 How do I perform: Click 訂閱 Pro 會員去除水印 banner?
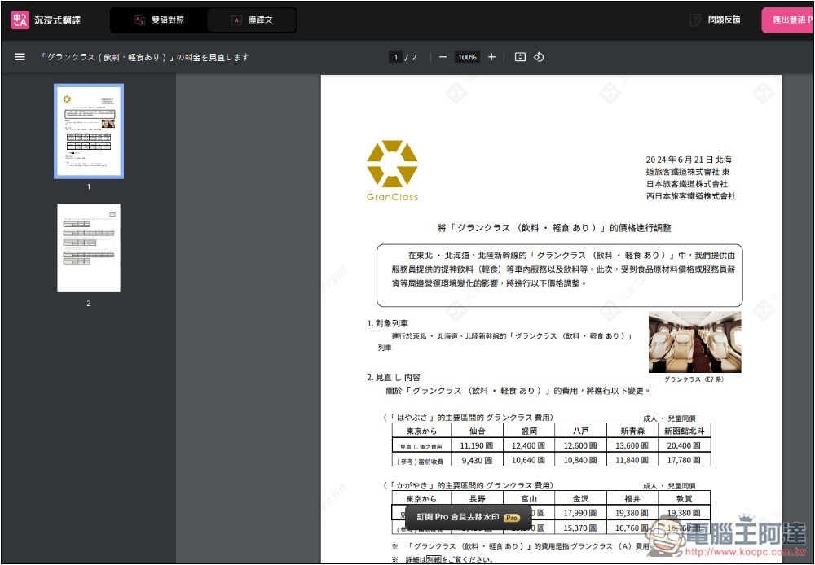click(x=468, y=517)
